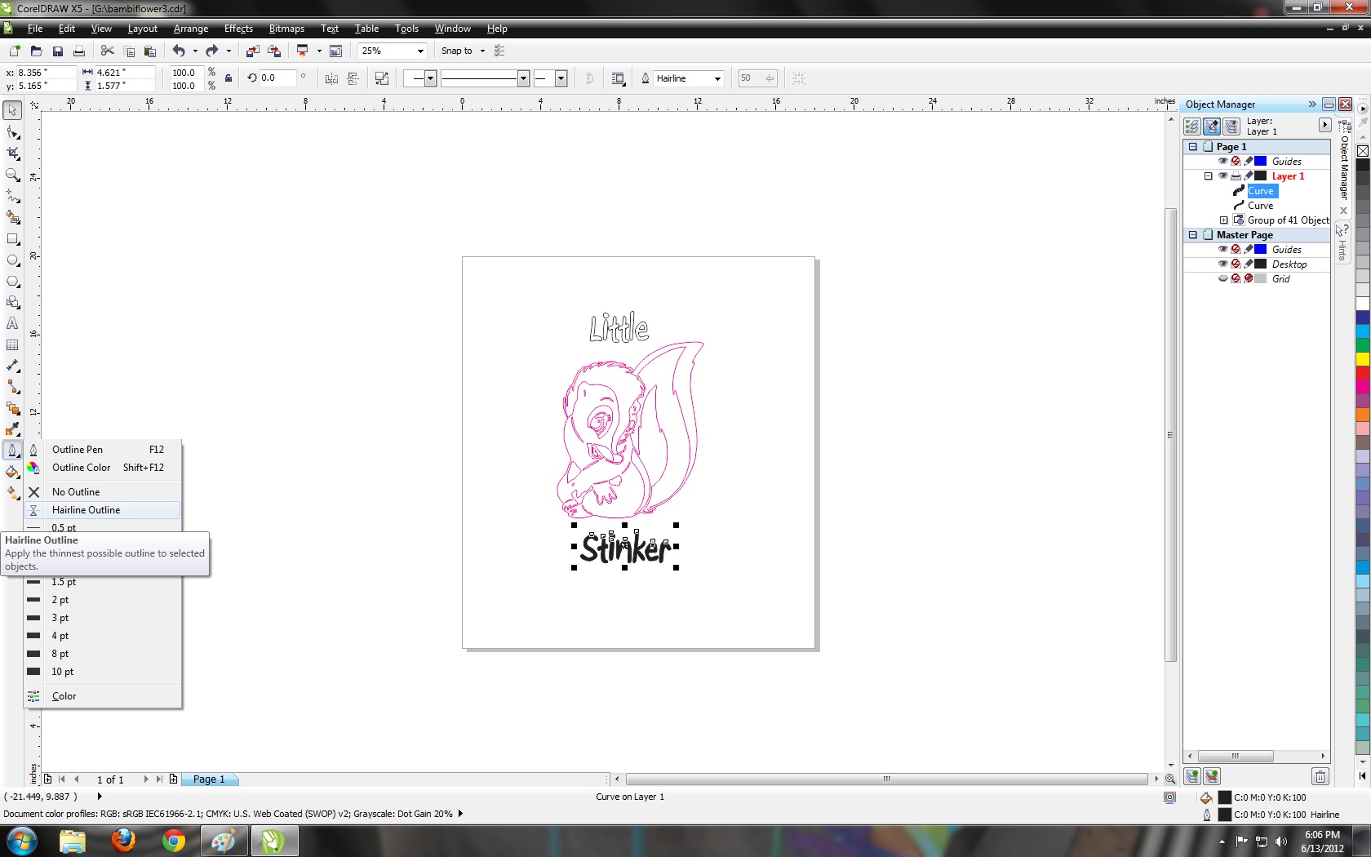
Task: Select the Crop tool
Action: (x=12, y=153)
